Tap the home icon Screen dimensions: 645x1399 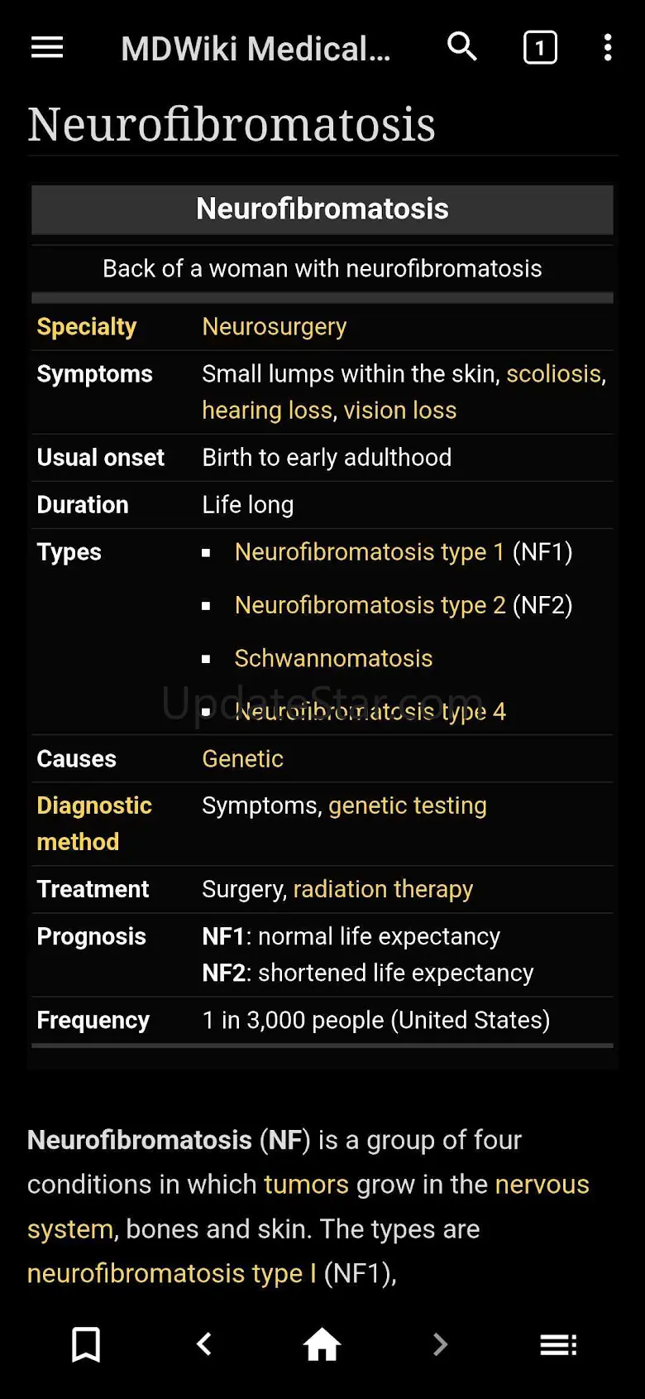click(322, 1344)
